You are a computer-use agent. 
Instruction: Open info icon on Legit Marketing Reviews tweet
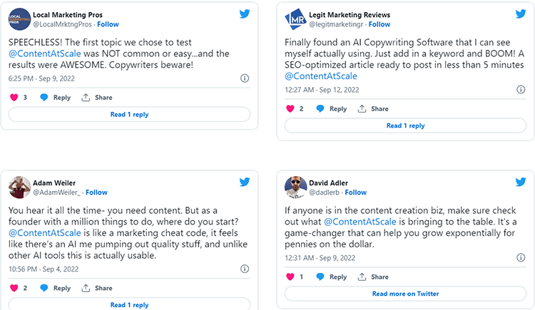pos(521,90)
